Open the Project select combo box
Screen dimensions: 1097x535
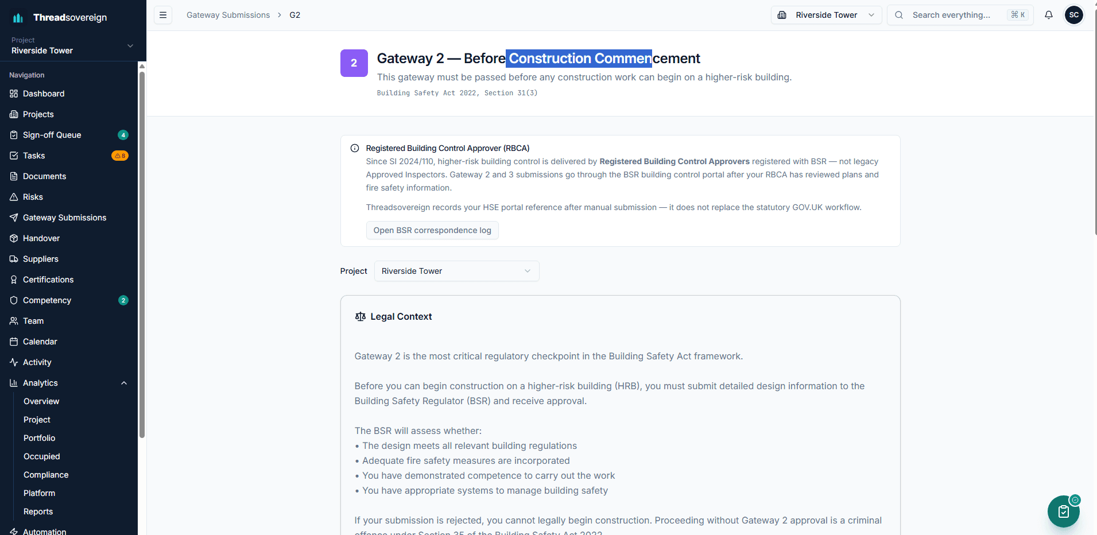click(457, 271)
